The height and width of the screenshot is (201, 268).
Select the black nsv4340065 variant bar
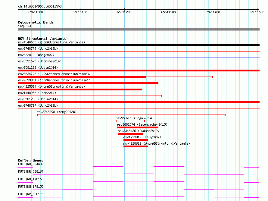[x=139, y=45]
